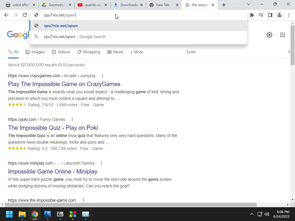This screenshot has height=221, width=295.
Task: Close the New Tab tab
Action: click(x=177, y=5)
